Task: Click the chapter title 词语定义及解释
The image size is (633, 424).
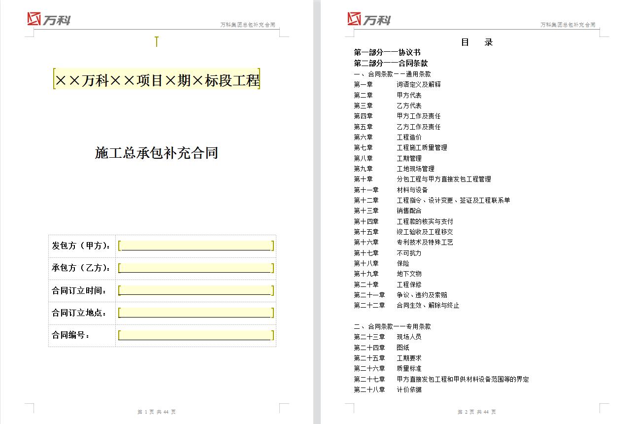Action: 419,84
